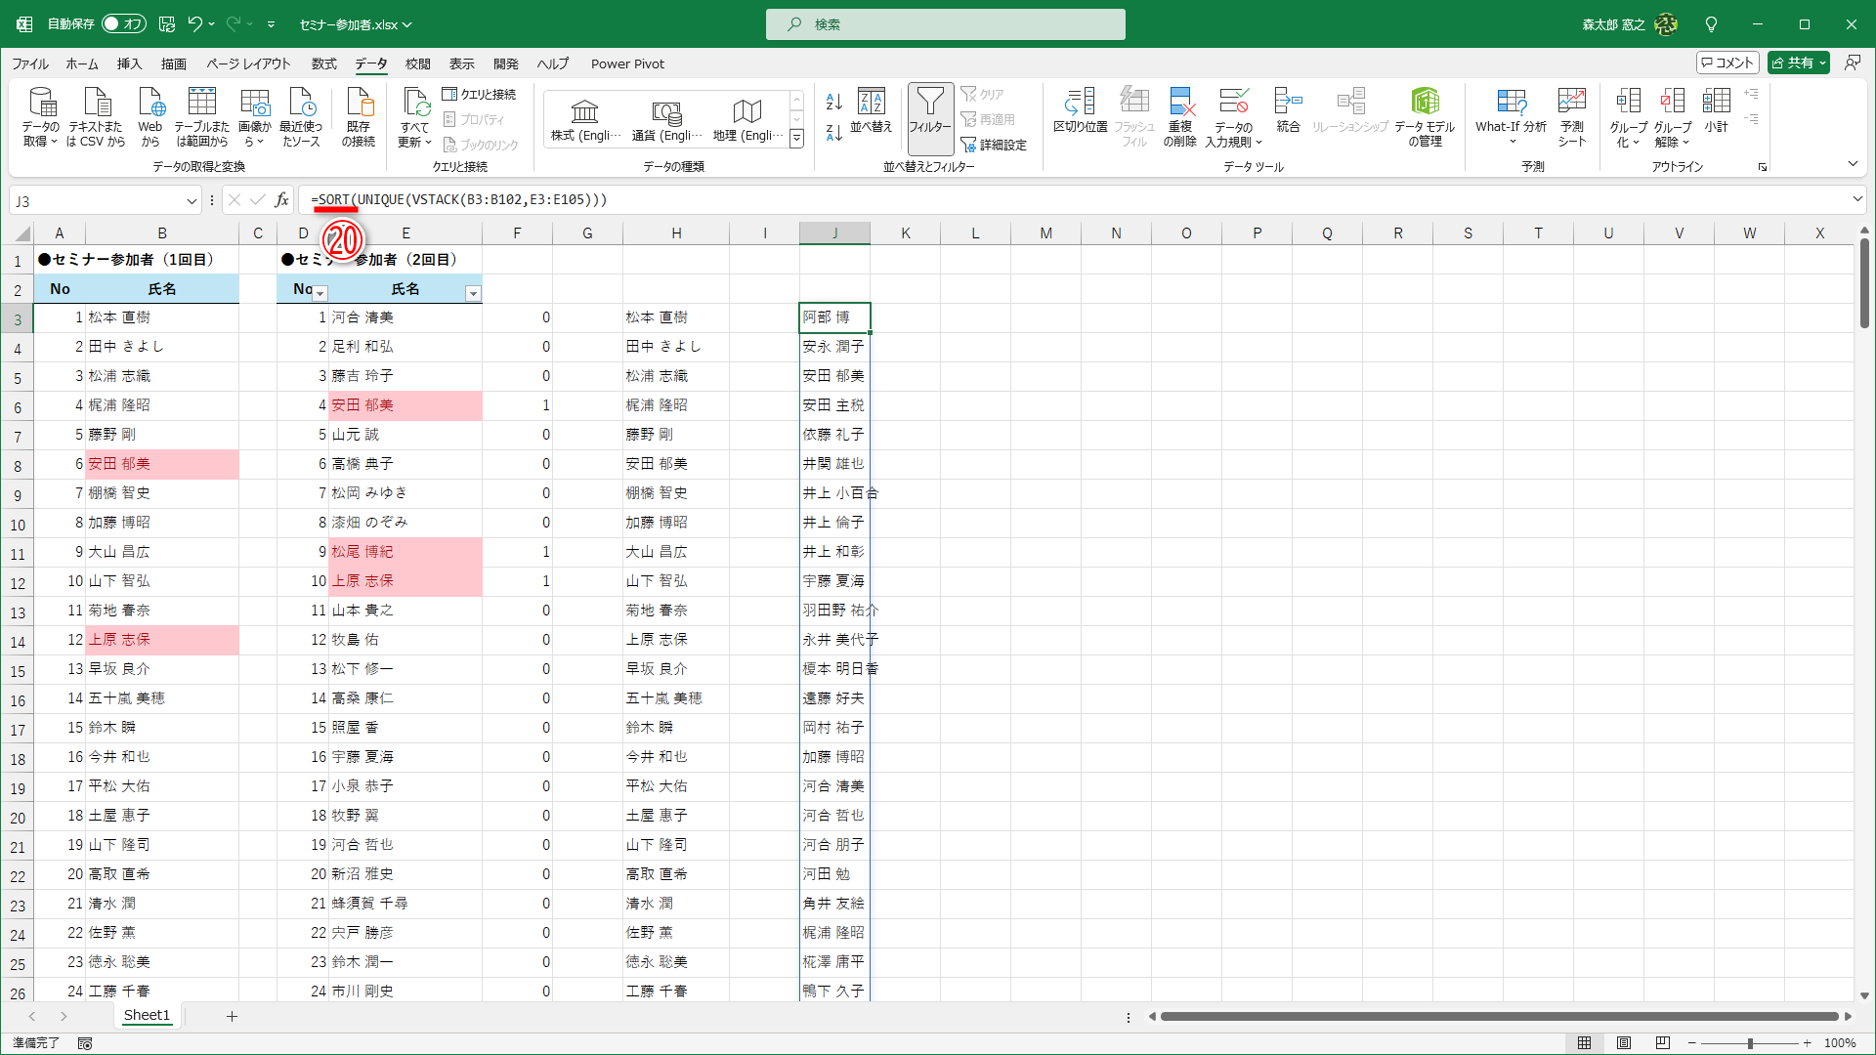Expand the Name Box dropdown arrow

pyautogui.click(x=192, y=201)
